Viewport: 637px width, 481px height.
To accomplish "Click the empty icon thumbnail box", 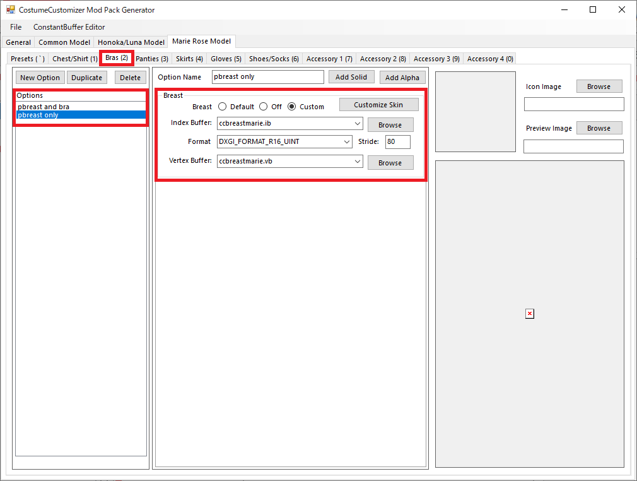I will (476, 112).
